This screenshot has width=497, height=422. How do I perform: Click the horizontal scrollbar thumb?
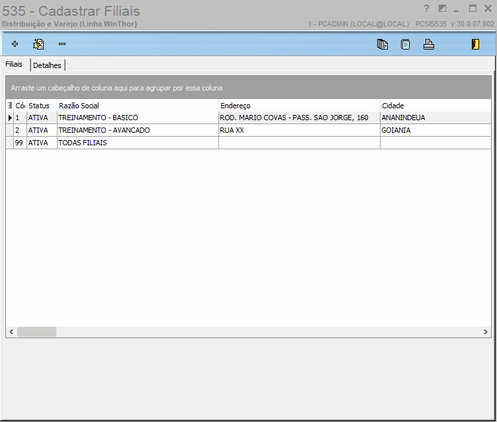(36, 332)
